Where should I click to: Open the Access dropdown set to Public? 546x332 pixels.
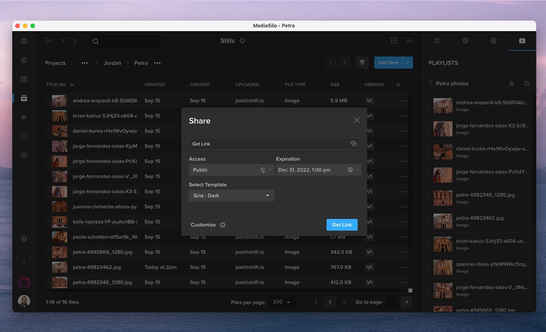pyautogui.click(x=231, y=170)
